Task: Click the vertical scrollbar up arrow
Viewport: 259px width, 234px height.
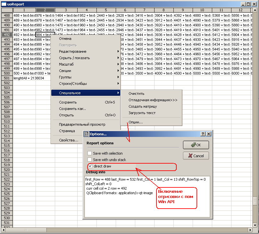Action: click(x=255, y=10)
